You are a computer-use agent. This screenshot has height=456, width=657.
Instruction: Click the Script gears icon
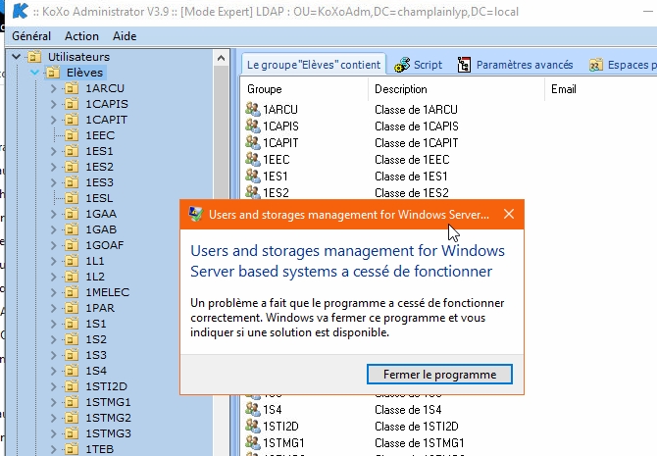coord(402,65)
